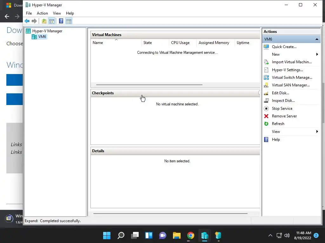325x243 pixels.
Task: Click the Hyper-V Manager taskbar icon
Action: (205, 235)
